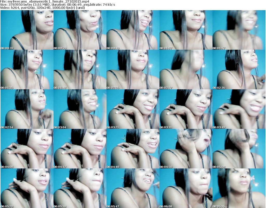This screenshot has height=208, width=266.
Task: Select the thumbnail timestamped 00:00:39
Action: click(80, 30)
